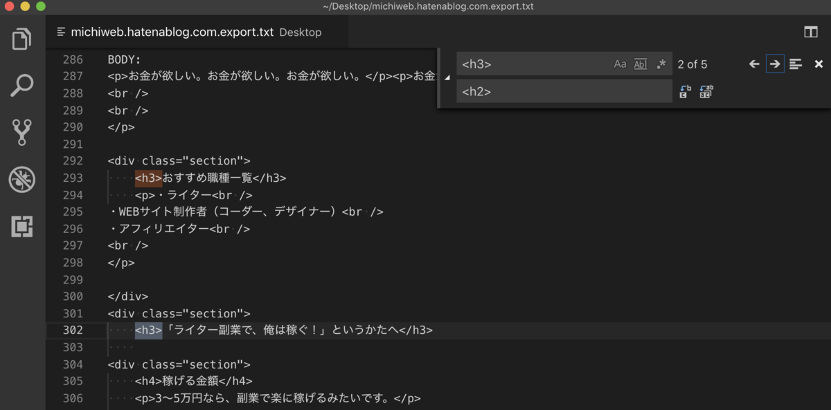Click '</p>' on line 298
Viewport: 831px width, 410px height.
point(121,263)
